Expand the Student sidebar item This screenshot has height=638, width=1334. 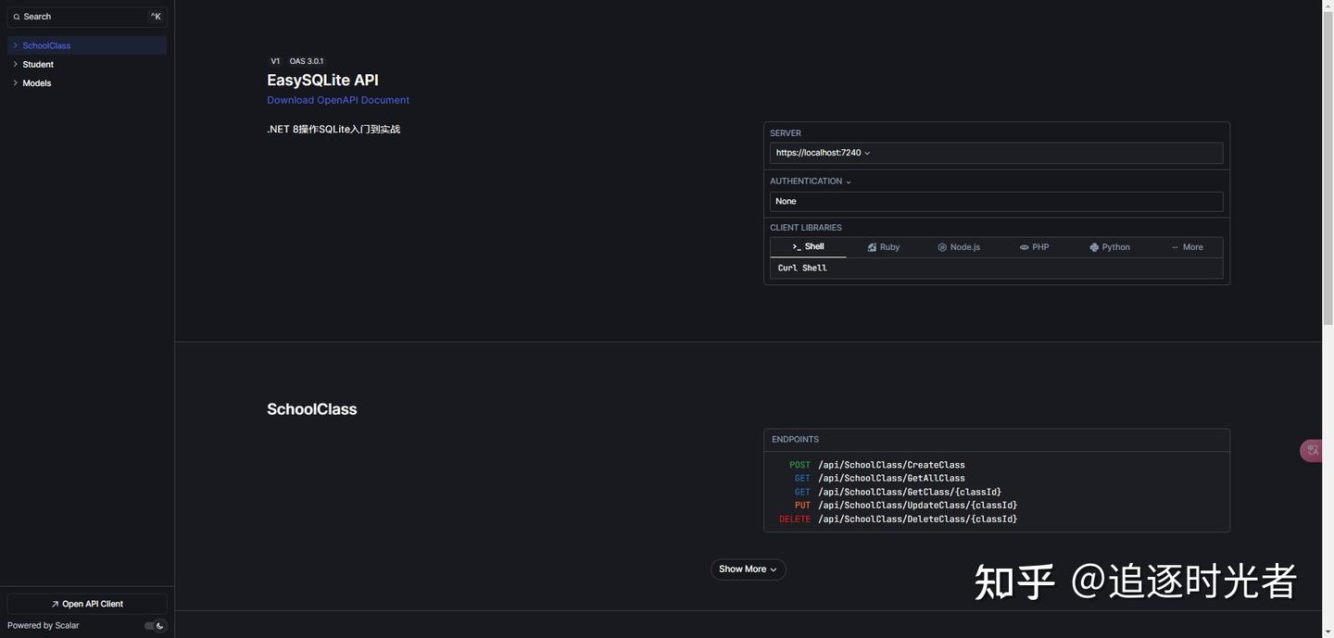[87, 64]
